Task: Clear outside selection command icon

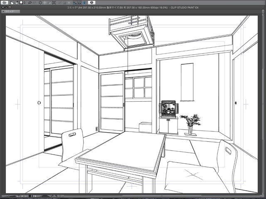Action: (45, 3)
